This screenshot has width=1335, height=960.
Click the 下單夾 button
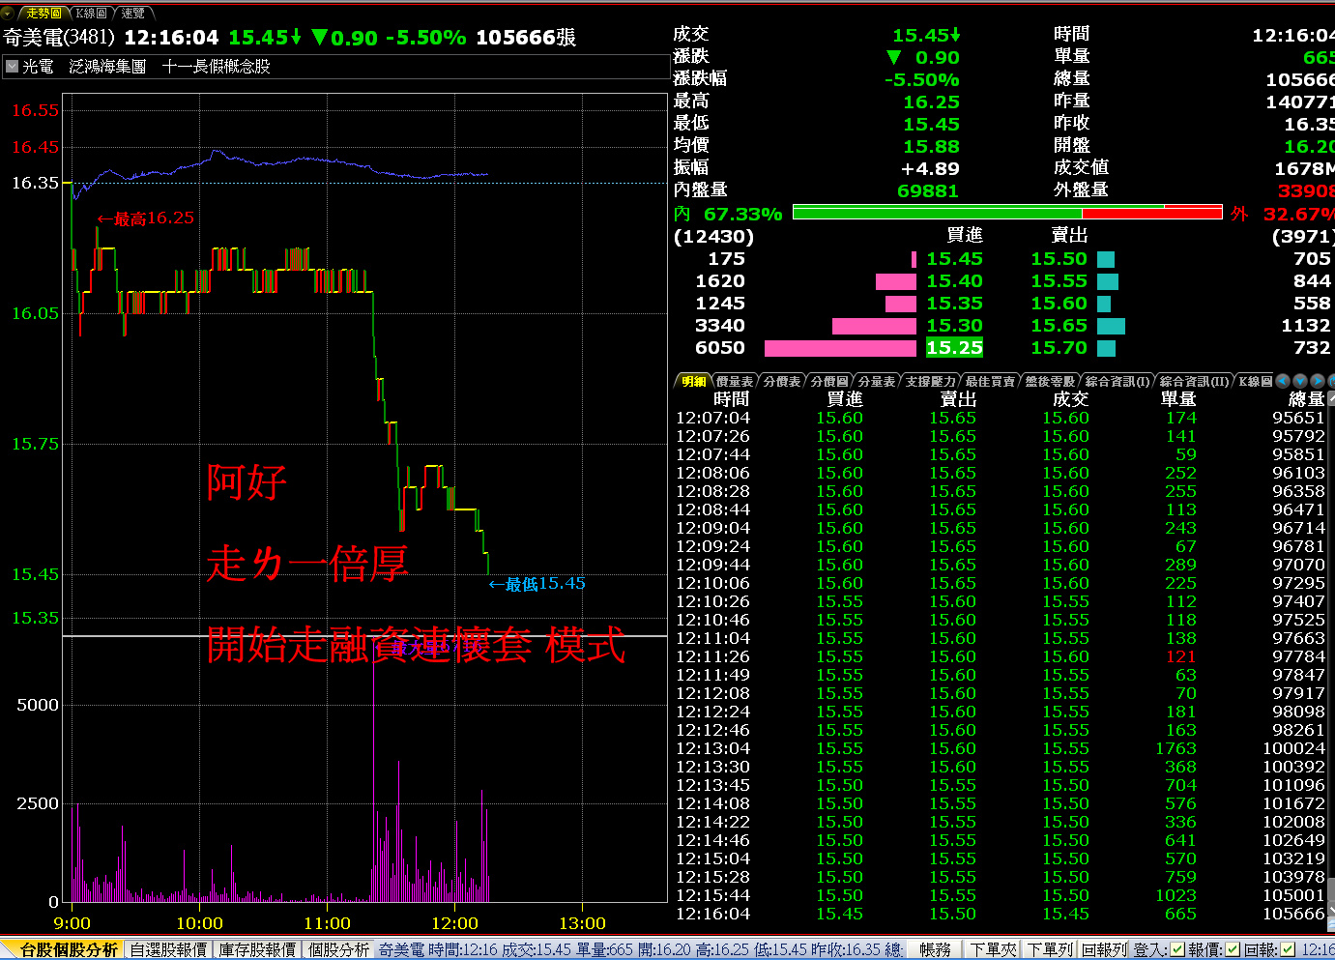coord(993,950)
